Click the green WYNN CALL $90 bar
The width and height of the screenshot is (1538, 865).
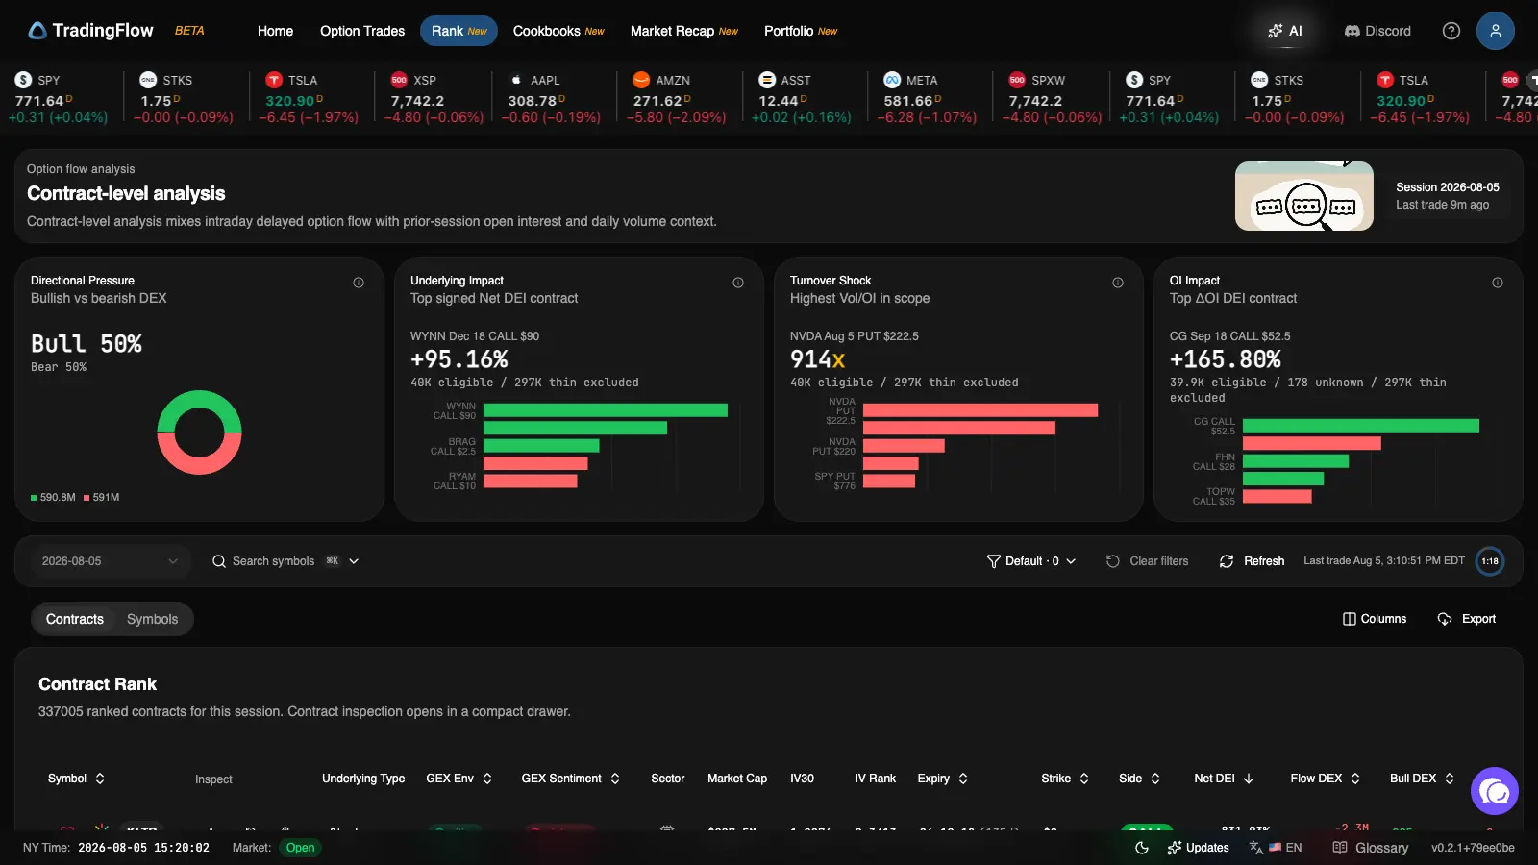point(606,410)
